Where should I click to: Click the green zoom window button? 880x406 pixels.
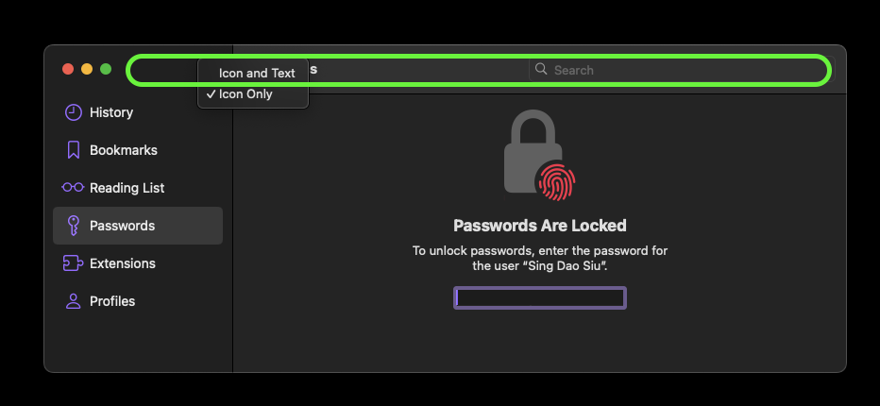pyautogui.click(x=106, y=69)
